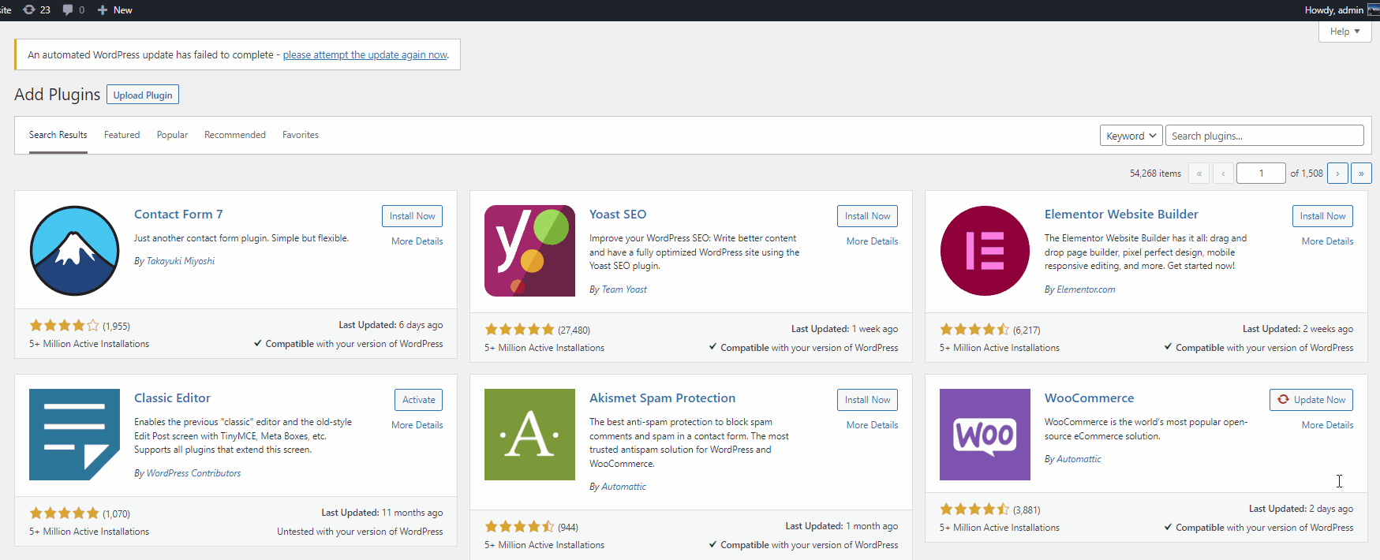
Task: Click the first page double-arrow button
Action: [x=1199, y=174]
